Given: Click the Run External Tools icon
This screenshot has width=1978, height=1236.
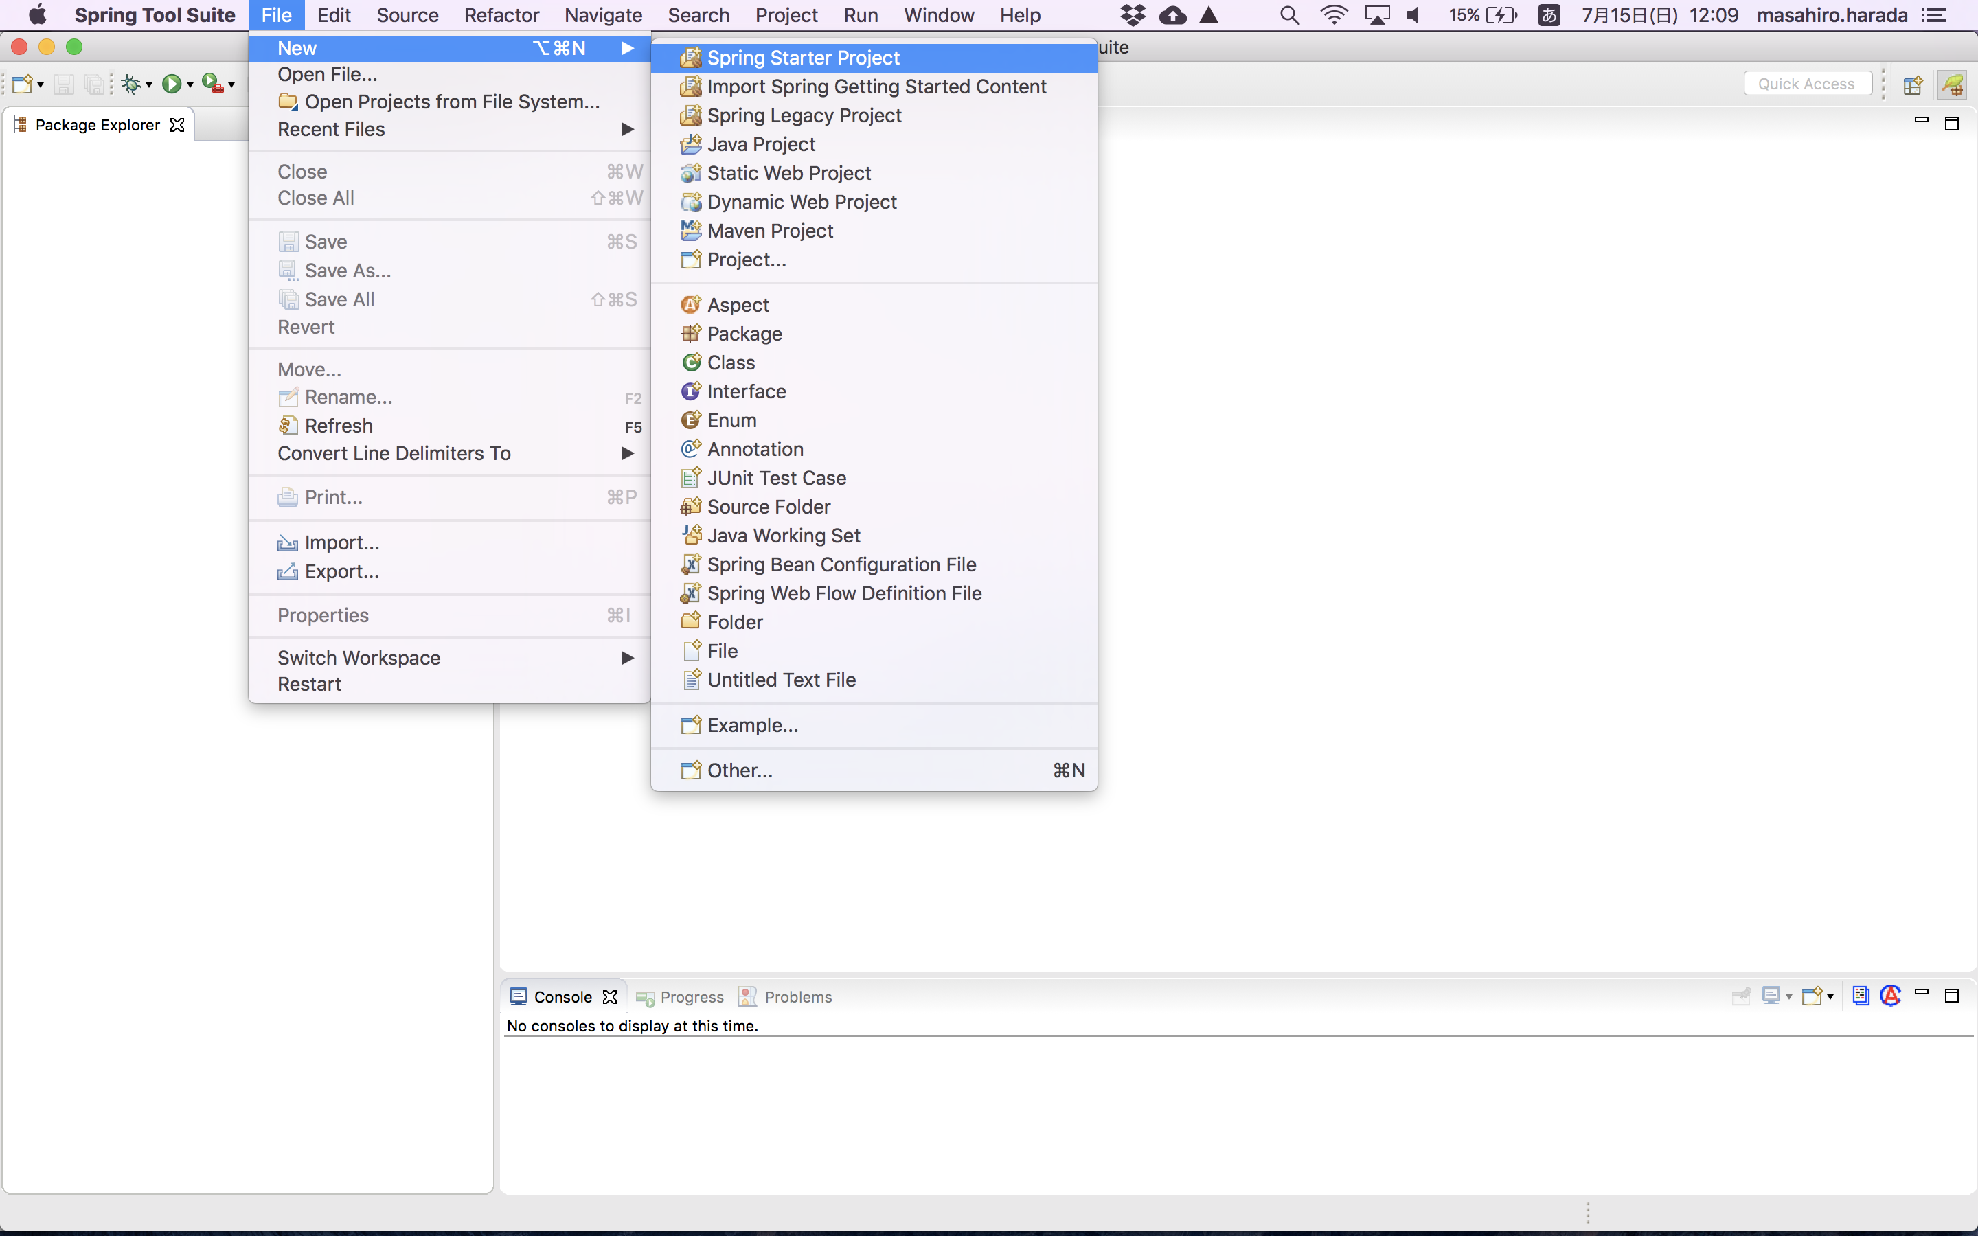Looking at the screenshot, I should [212, 84].
